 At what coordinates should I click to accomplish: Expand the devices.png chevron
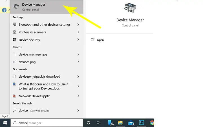(x=78, y=62)
